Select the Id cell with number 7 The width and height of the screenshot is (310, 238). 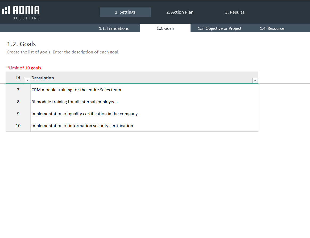click(x=18, y=90)
